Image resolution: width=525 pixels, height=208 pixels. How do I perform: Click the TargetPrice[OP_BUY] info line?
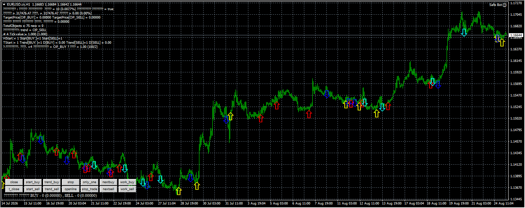52,17
